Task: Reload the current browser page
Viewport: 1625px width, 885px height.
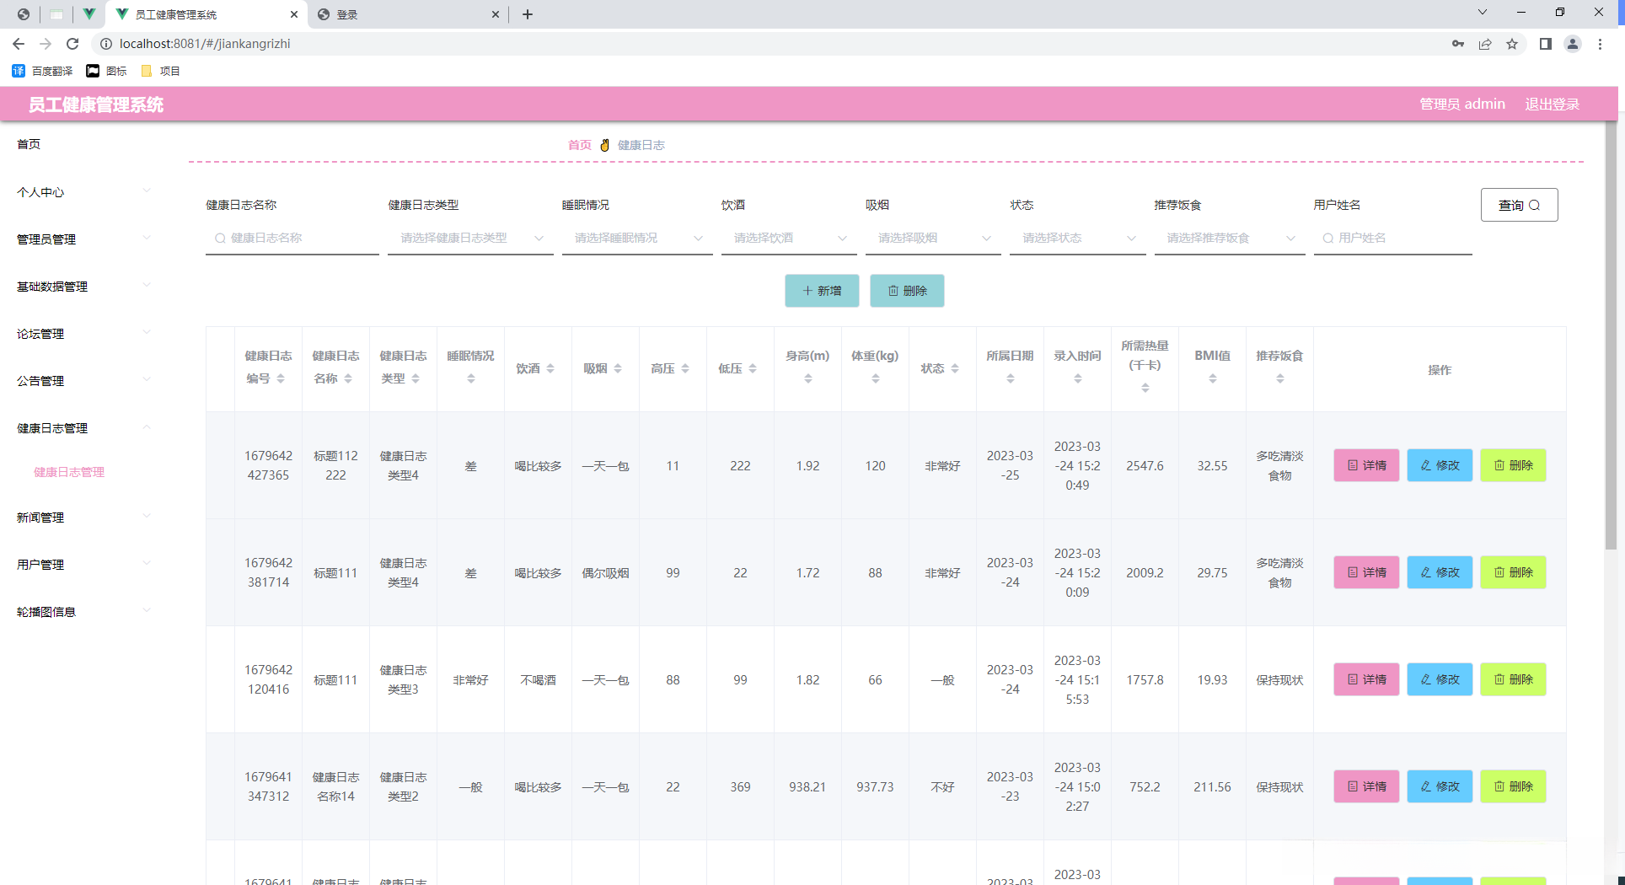Action: click(x=72, y=44)
